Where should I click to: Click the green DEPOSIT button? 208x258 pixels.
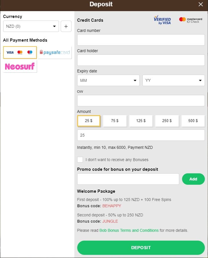click(141, 248)
